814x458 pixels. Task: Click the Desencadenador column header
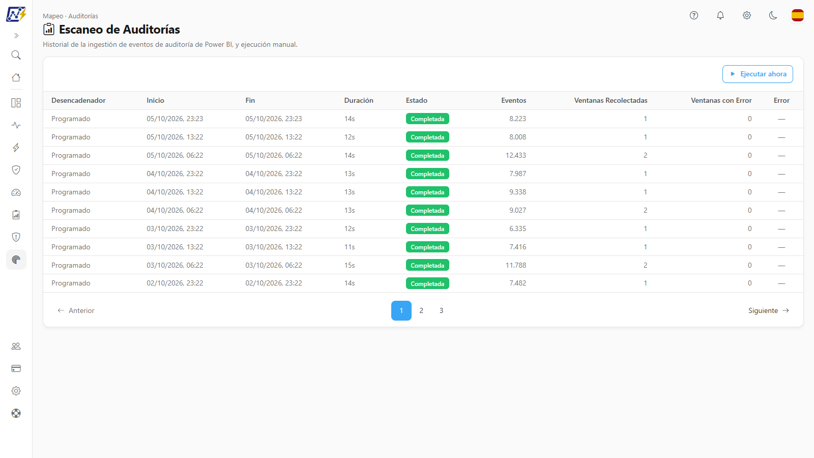78,100
